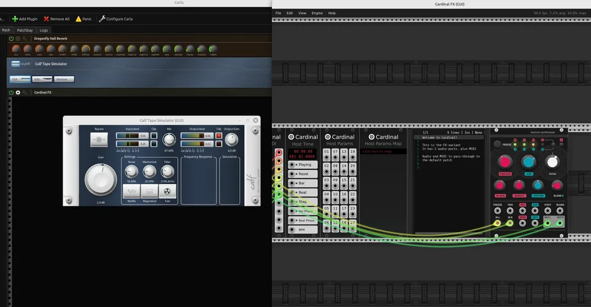The height and width of the screenshot is (307, 591).
Task: Switch to the Patchbay tab
Action: coord(25,30)
